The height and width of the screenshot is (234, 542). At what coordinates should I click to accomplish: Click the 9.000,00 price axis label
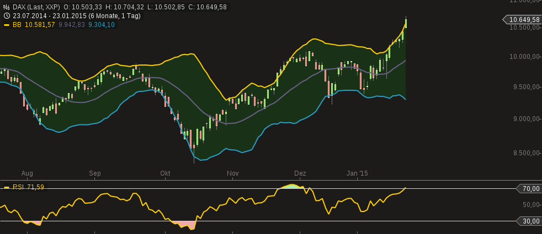(526, 119)
